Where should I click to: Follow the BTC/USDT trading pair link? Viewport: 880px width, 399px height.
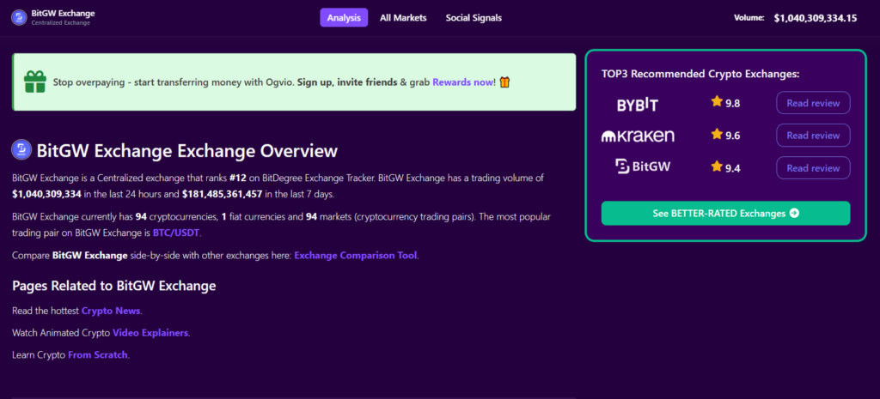click(x=176, y=232)
